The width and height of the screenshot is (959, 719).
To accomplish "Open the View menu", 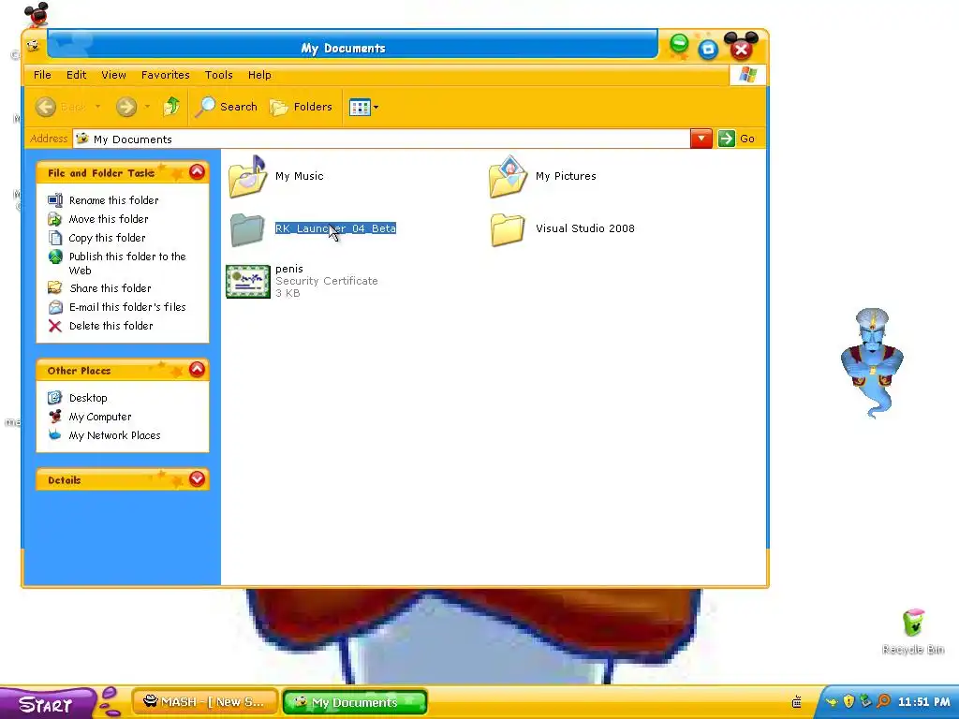I will click(113, 75).
